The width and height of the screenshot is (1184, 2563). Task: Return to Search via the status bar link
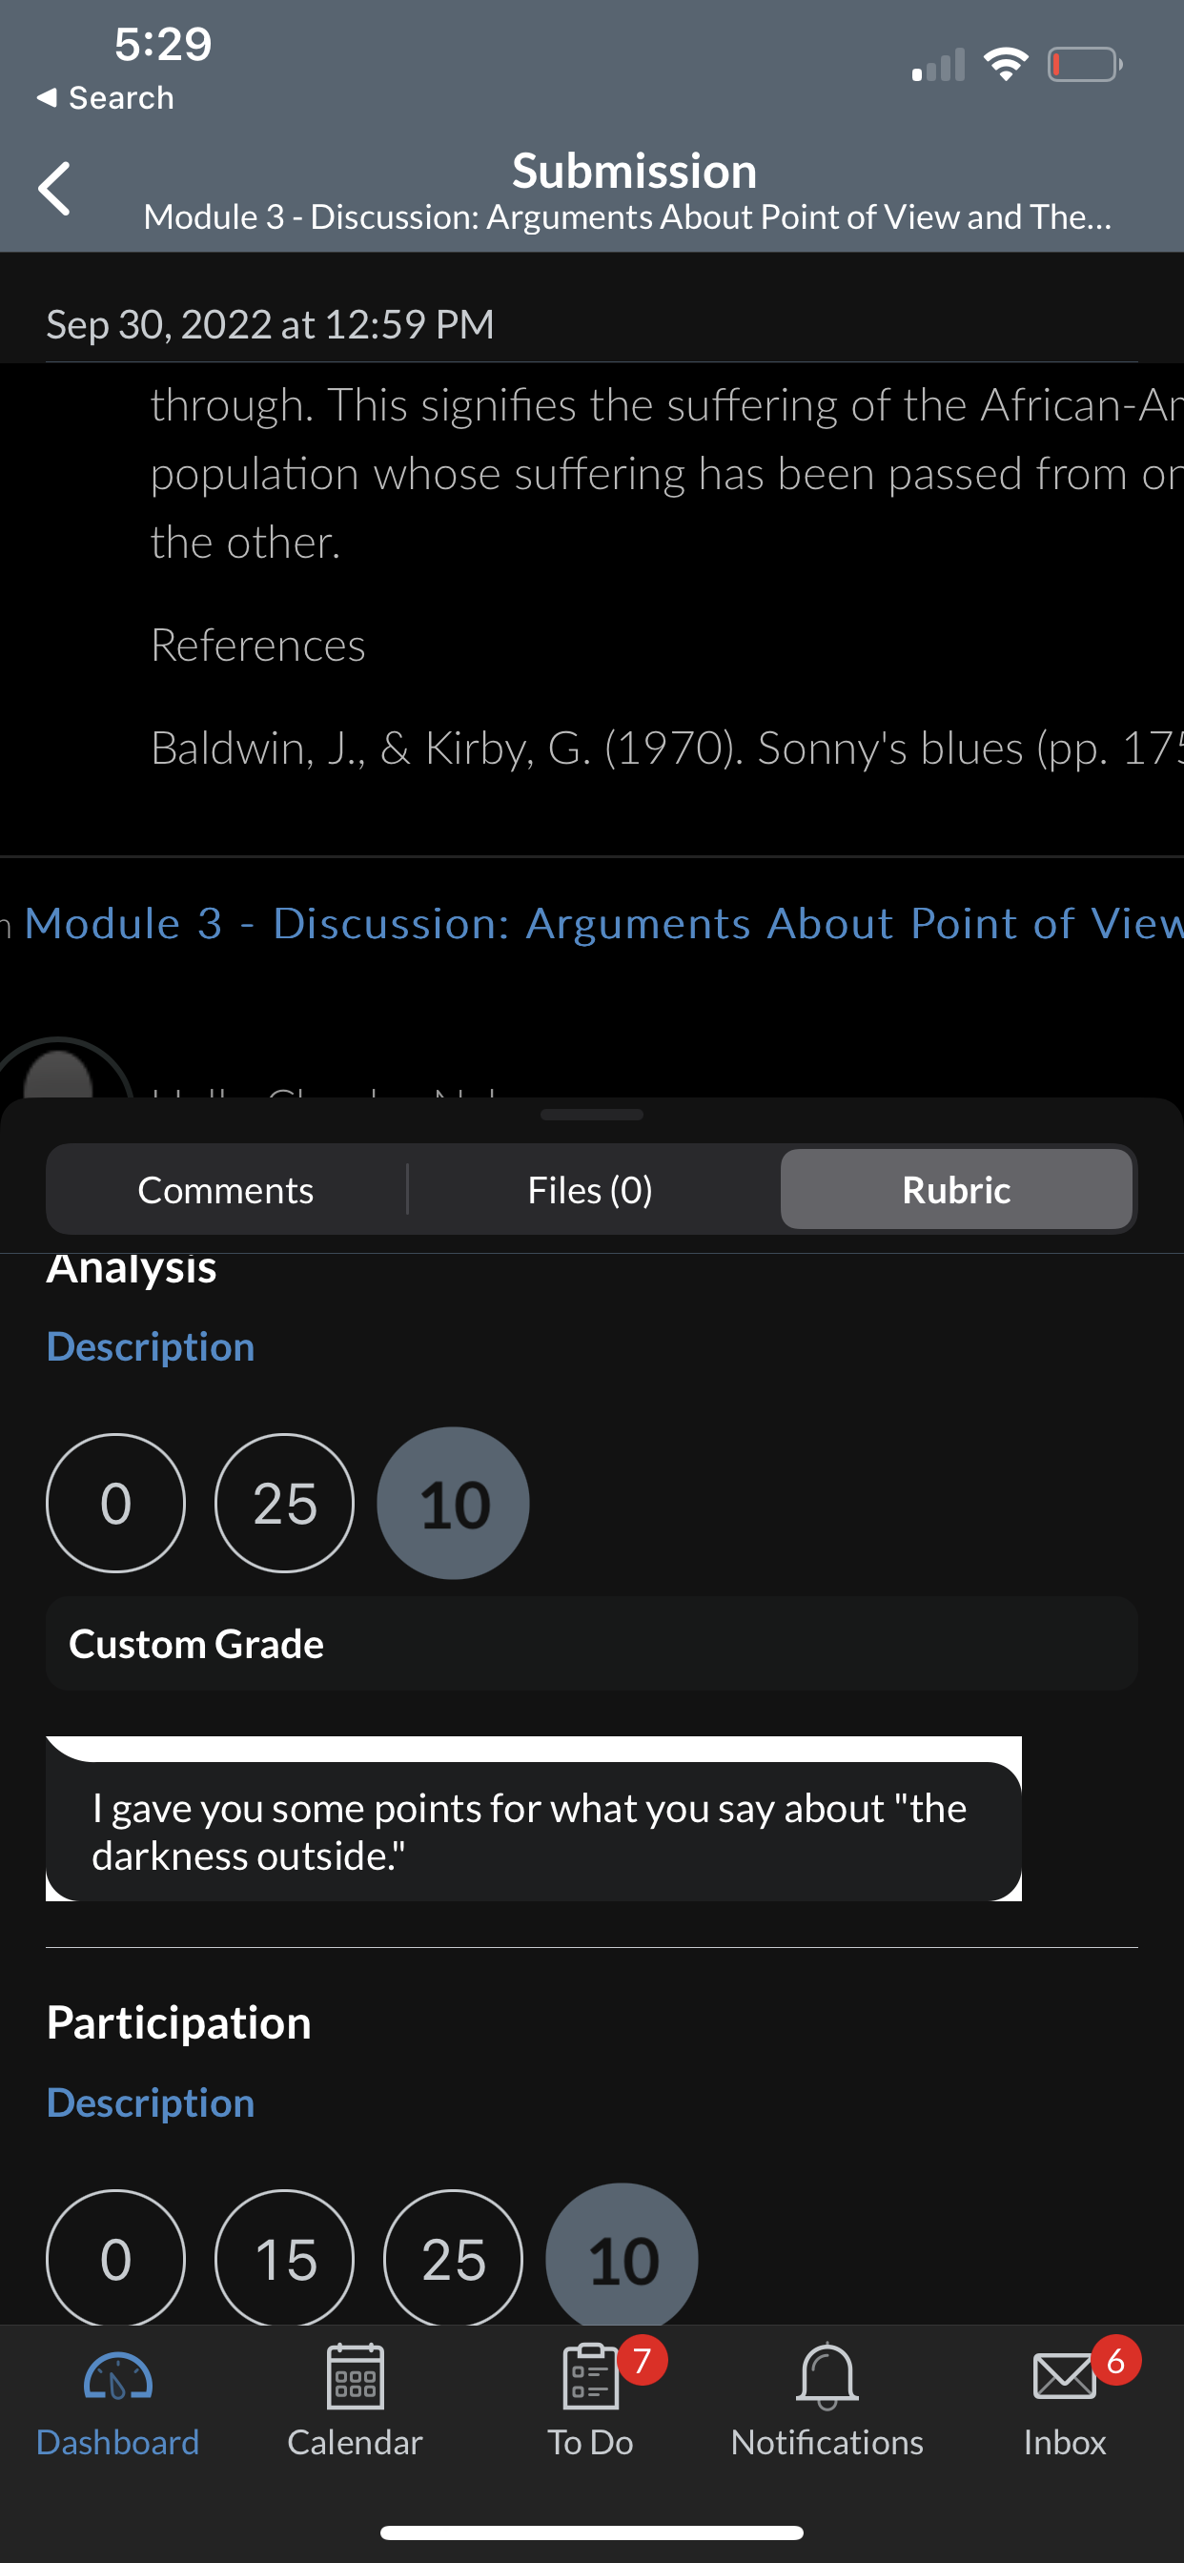[105, 97]
